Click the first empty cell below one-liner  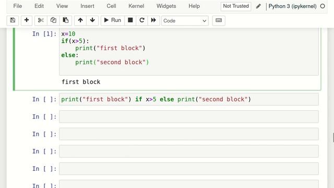189,116
